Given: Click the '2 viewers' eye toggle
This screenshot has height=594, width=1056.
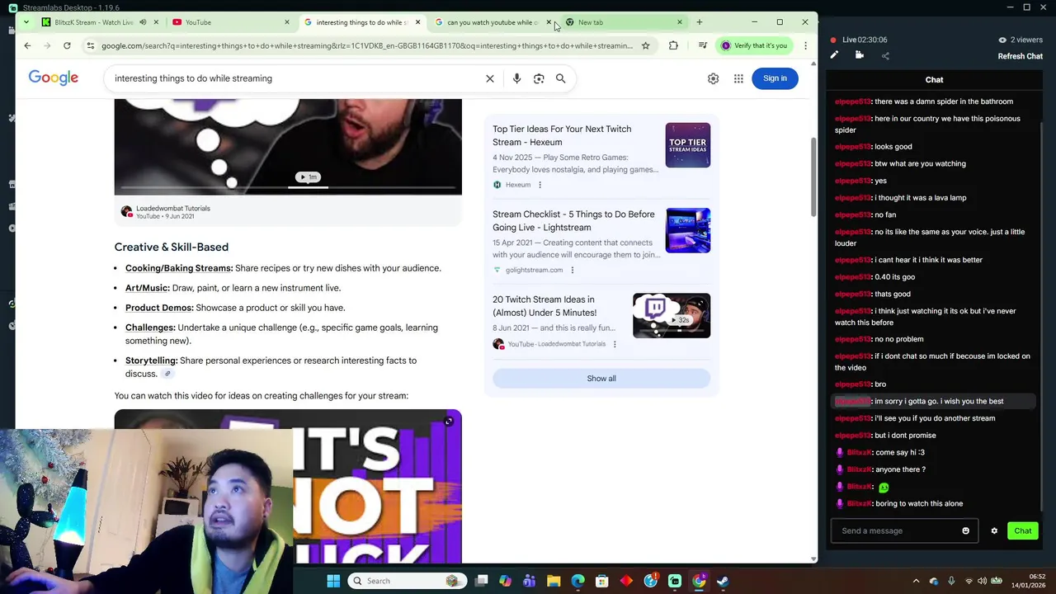Looking at the screenshot, I should point(1021,40).
